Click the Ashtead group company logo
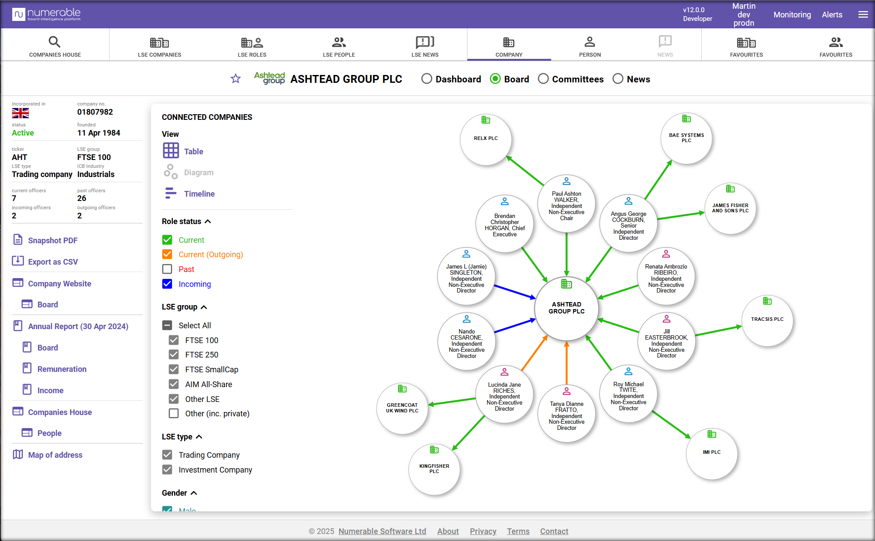875x541 pixels. click(269, 78)
